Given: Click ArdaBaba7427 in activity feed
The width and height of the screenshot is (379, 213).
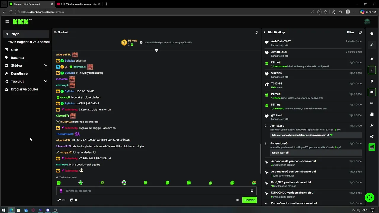Looking at the screenshot, I should click(281, 41).
